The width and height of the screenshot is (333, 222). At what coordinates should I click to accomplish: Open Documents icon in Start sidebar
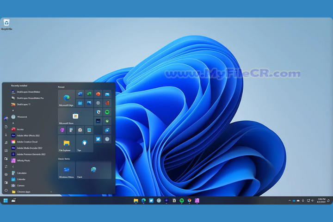click(x=6, y=127)
